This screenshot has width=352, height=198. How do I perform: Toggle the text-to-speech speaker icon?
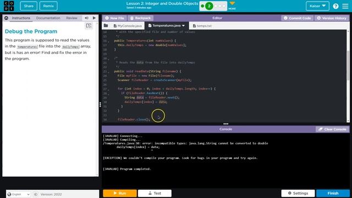(x=86, y=18)
